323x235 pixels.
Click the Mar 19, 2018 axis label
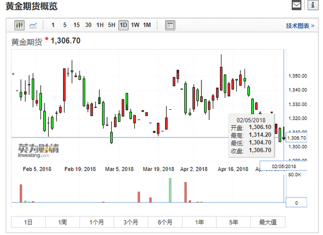coord(158,169)
